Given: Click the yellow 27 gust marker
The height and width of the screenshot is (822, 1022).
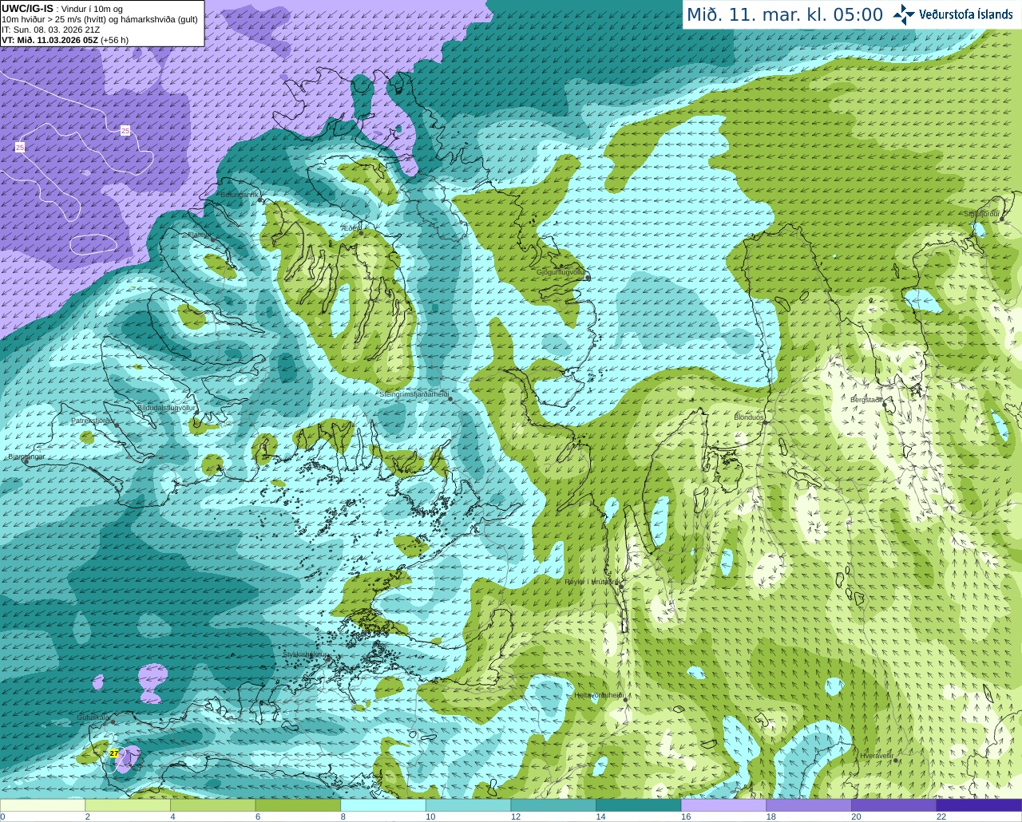Looking at the screenshot, I should click(114, 753).
